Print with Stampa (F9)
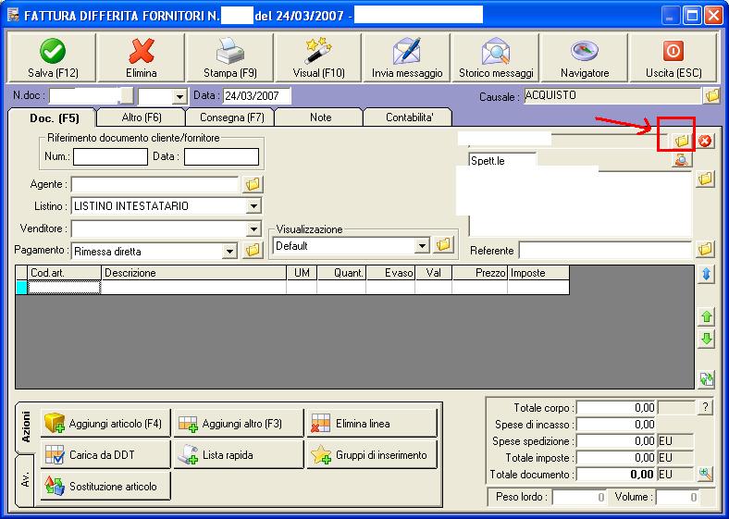This screenshot has width=729, height=519. tap(230, 57)
